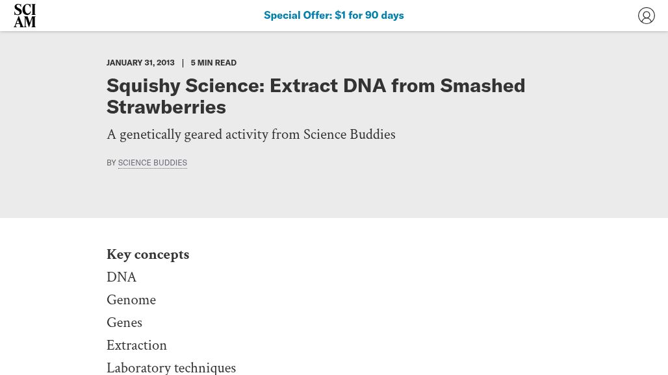
Task: Select the DNA key concept term
Action: 122,278
